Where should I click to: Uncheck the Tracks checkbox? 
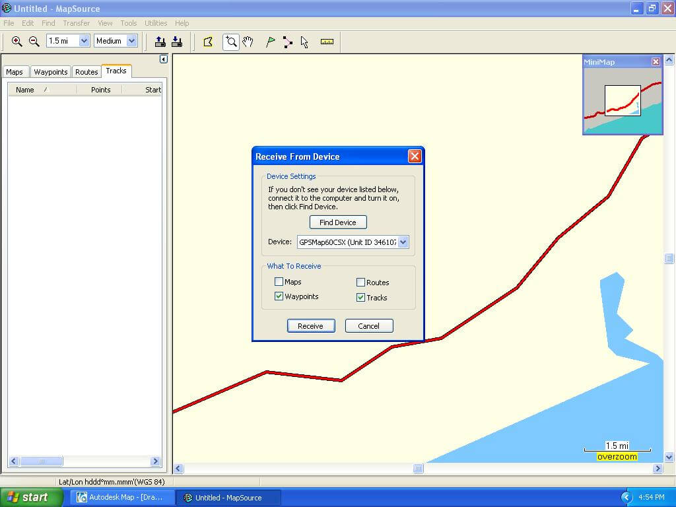(361, 298)
